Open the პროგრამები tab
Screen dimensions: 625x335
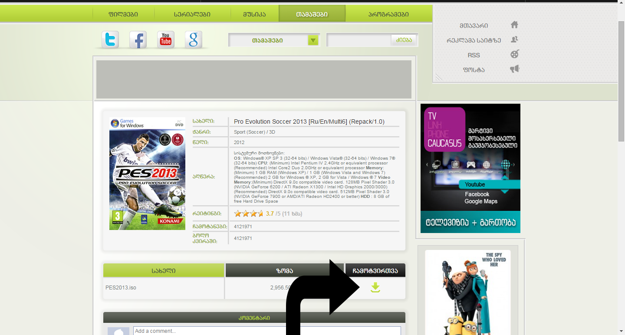pyautogui.click(x=388, y=14)
